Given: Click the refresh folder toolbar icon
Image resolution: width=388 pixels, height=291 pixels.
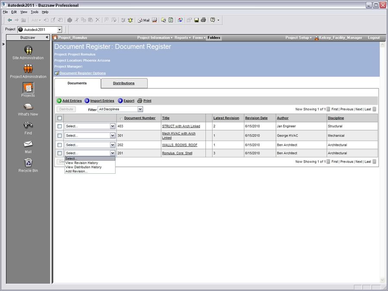Looking at the screenshot, I should click(x=163, y=20).
